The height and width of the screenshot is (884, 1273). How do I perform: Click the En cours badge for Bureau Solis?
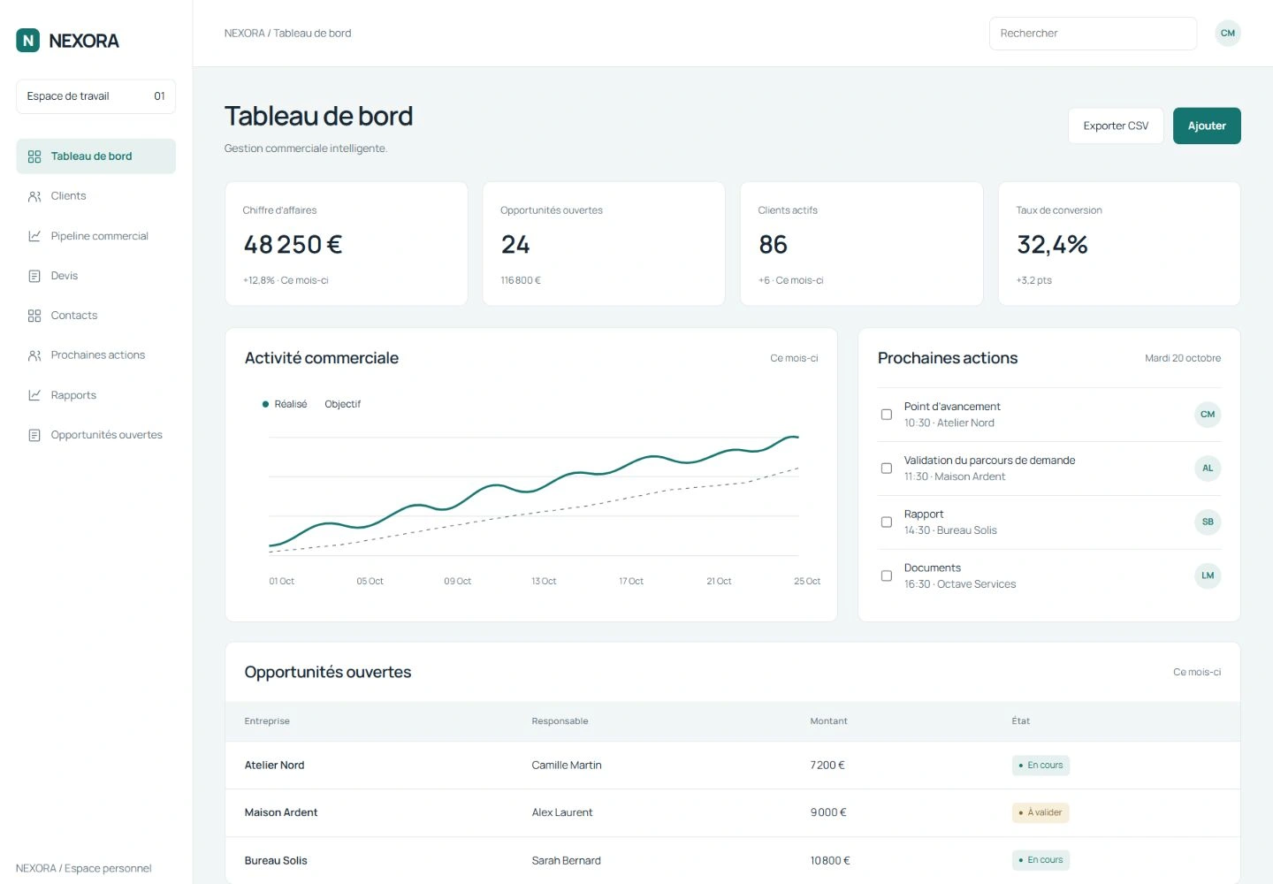click(x=1041, y=860)
